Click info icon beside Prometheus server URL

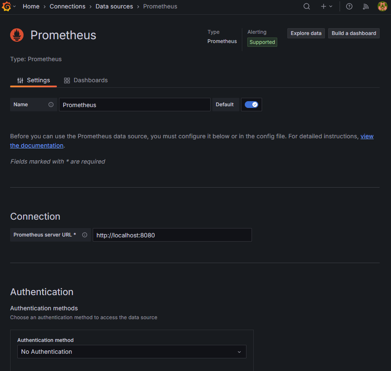click(85, 235)
